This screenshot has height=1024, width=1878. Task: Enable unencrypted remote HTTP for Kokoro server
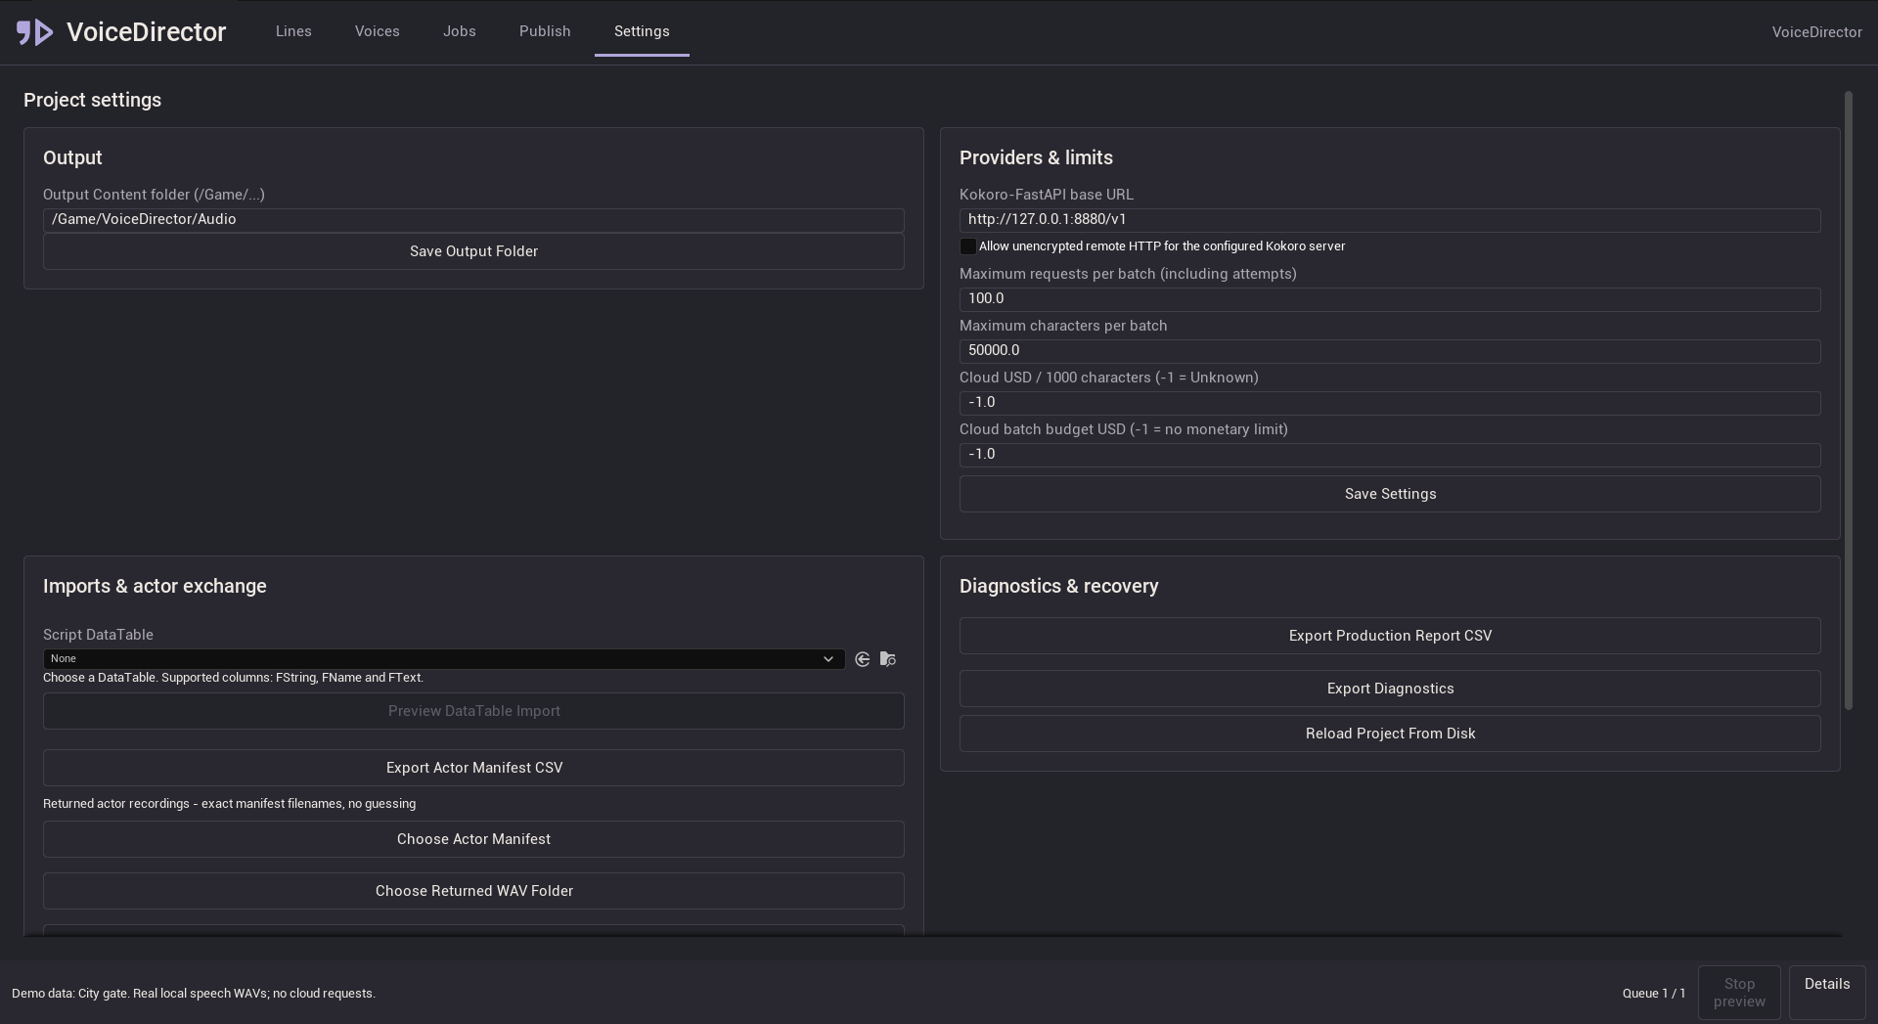coord(967,246)
